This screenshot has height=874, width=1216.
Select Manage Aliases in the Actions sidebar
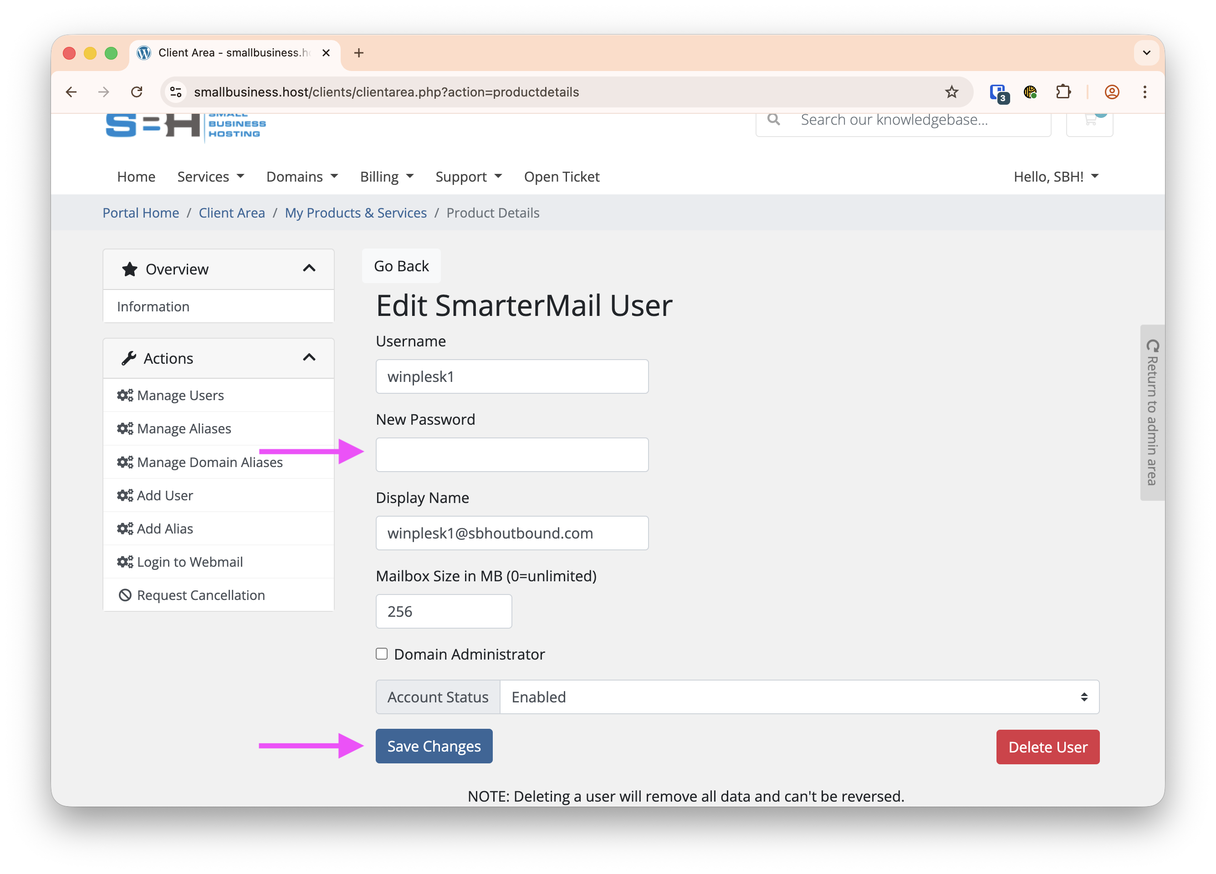[x=184, y=429]
